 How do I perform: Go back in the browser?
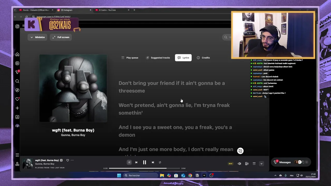15,17
